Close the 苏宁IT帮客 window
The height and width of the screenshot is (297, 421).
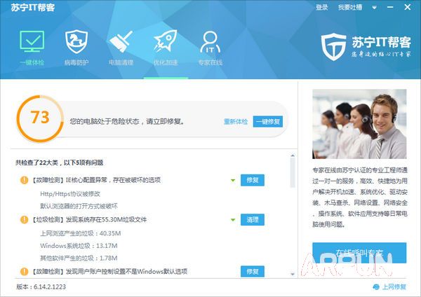[407, 7]
